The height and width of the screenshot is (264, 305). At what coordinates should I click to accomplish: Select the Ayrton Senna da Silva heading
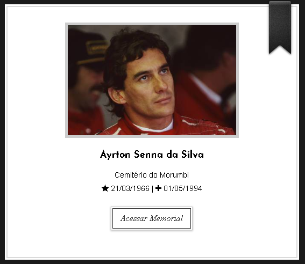tap(152, 155)
